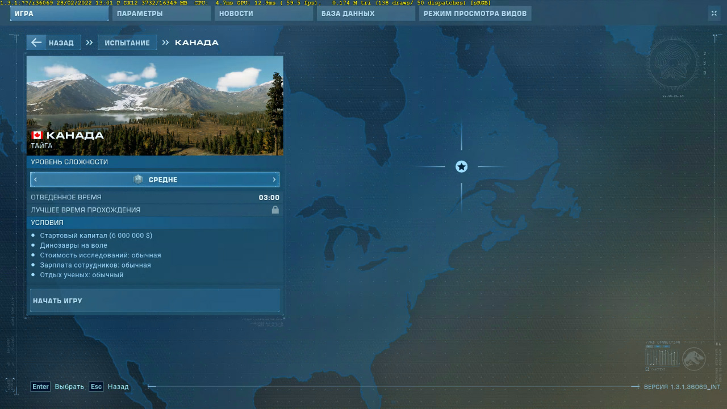
Task: Open the ИГРА tab
Action: click(59, 14)
